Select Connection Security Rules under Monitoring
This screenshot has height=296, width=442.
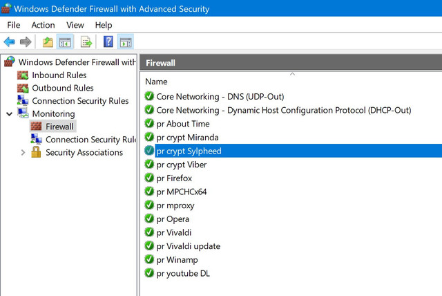pos(90,140)
